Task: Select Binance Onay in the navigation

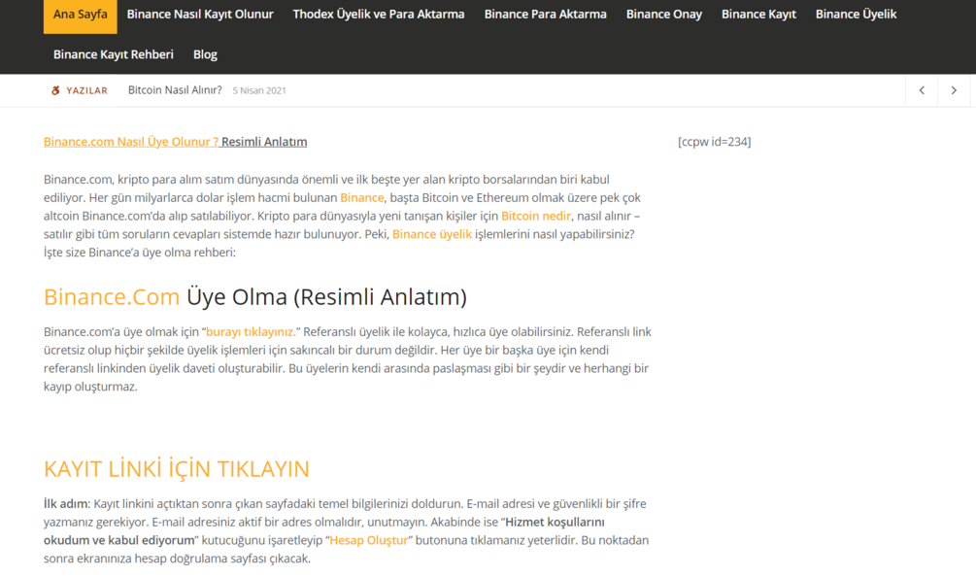Action: pyautogui.click(x=664, y=15)
